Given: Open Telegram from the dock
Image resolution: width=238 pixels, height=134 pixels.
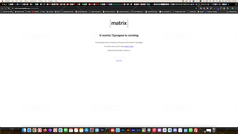Looking at the screenshot, I should point(118,130).
